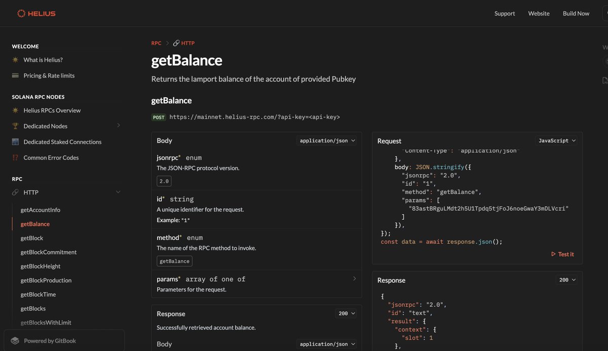Click the icon beside Dedicated Staked Connections
This screenshot has height=351, width=608.
click(x=15, y=142)
